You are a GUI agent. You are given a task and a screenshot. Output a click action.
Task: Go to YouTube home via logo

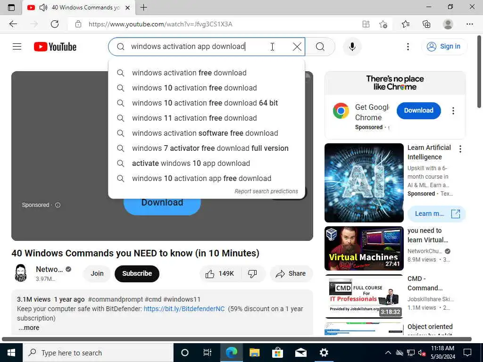[55, 47]
